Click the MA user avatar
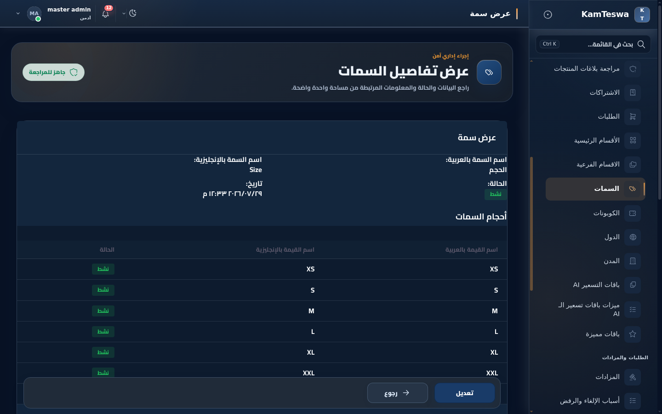 pyautogui.click(x=34, y=14)
